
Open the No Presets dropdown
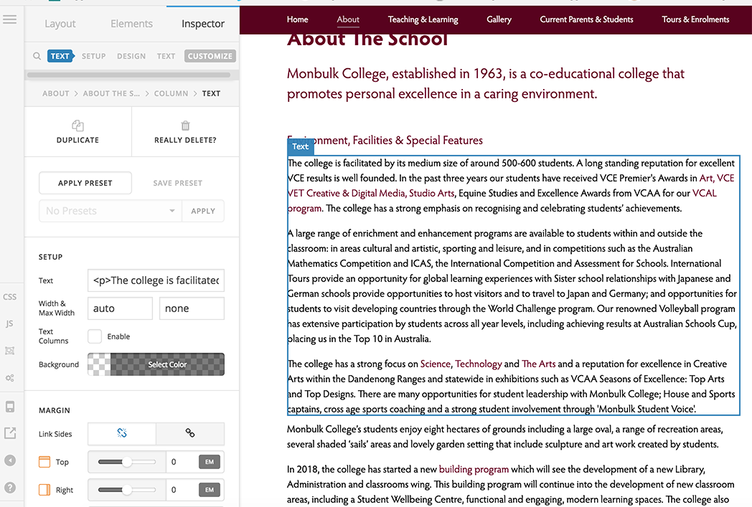point(111,211)
